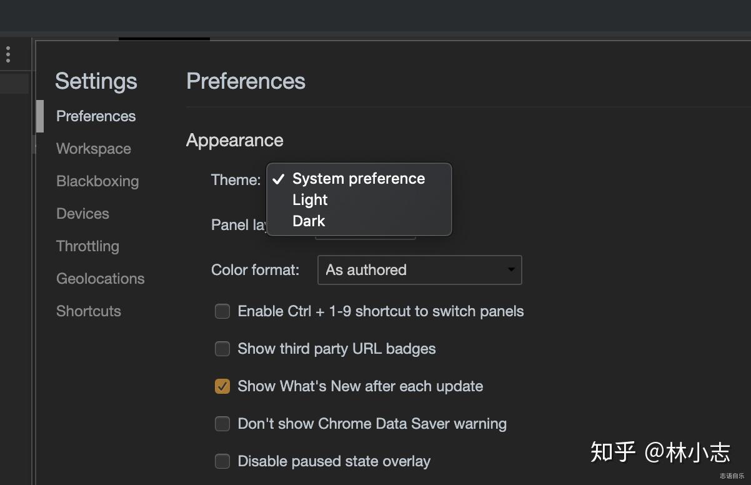Viewport: 751px width, 485px height.
Task: Open the Throttling settings section
Action: point(87,246)
